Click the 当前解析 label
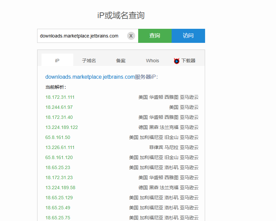 (56, 87)
